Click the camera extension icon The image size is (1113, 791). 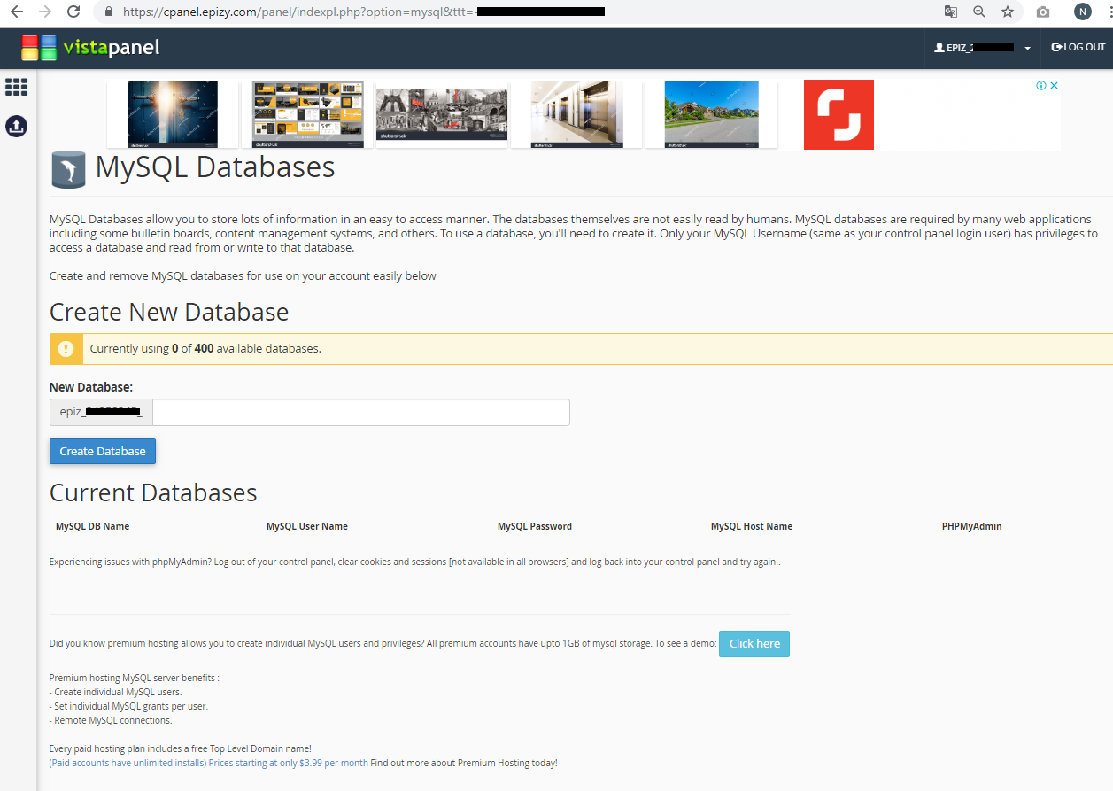click(x=1043, y=12)
